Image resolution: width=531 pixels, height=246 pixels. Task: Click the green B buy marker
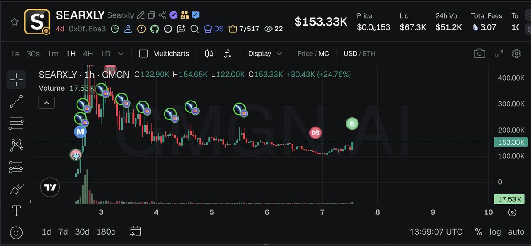pos(352,124)
